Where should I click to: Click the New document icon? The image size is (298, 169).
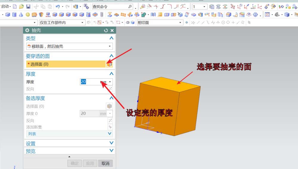pyautogui.click(x=15, y=7)
